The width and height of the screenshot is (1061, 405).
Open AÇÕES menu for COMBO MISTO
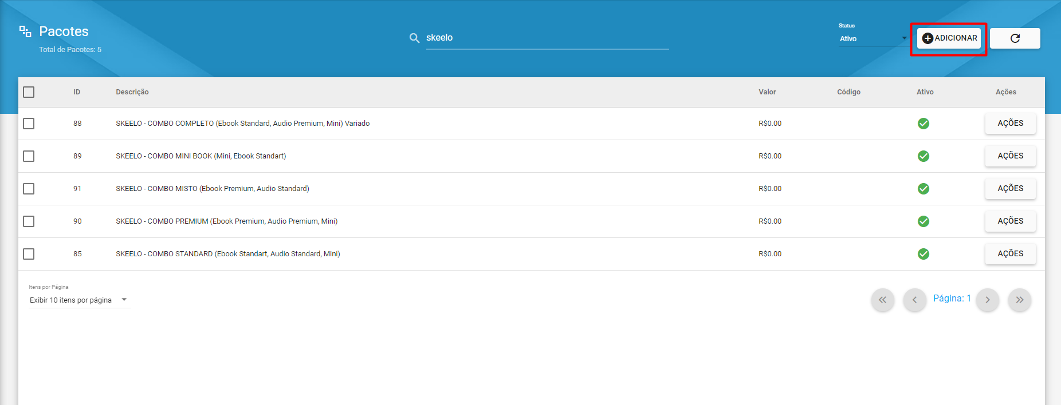click(1010, 189)
